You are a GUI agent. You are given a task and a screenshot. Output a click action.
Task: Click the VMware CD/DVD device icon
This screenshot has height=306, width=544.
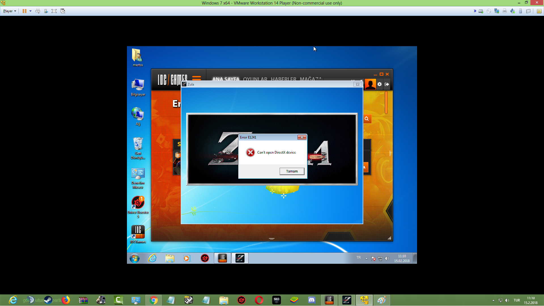(x=489, y=11)
